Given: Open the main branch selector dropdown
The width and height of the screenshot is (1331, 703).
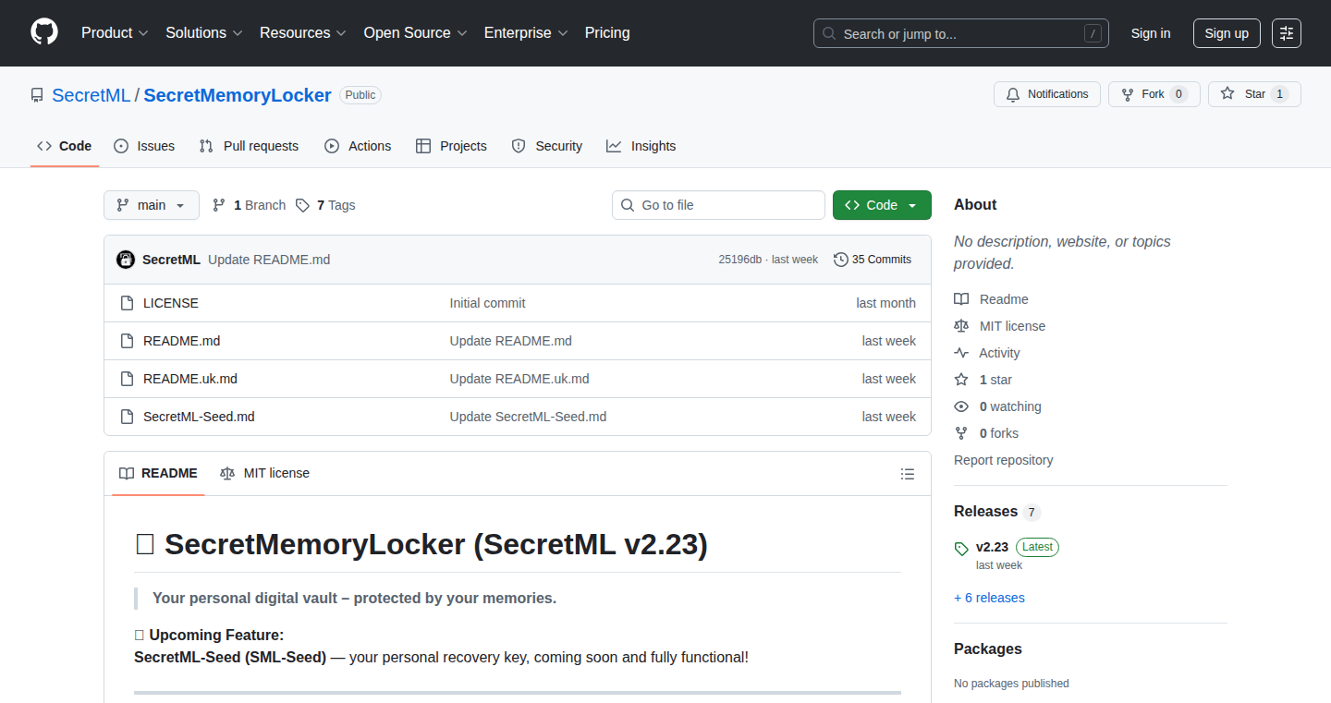Looking at the screenshot, I should [x=152, y=205].
